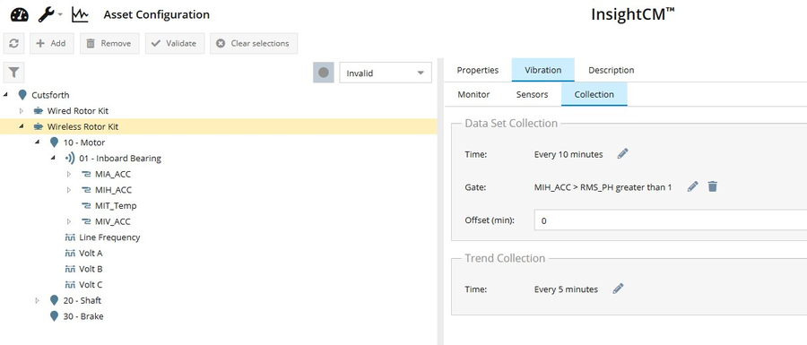Click the Volt B waveform icon
Screen dimensions: 807x345
70,270
